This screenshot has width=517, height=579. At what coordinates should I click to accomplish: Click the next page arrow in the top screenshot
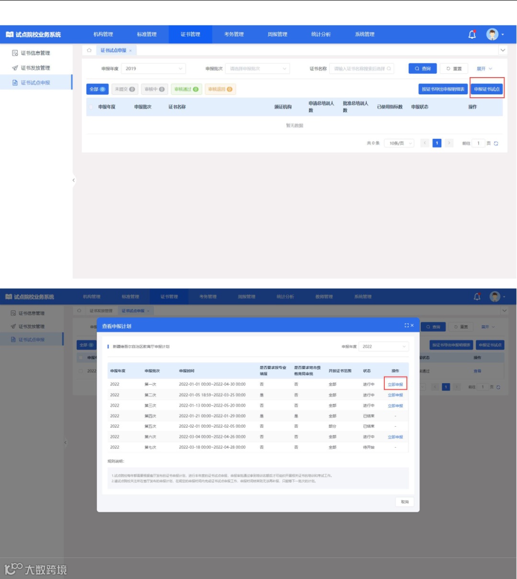pyautogui.click(x=449, y=143)
